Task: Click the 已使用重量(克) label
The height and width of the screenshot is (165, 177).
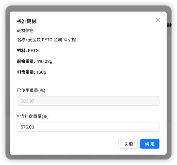Action: (31, 90)
